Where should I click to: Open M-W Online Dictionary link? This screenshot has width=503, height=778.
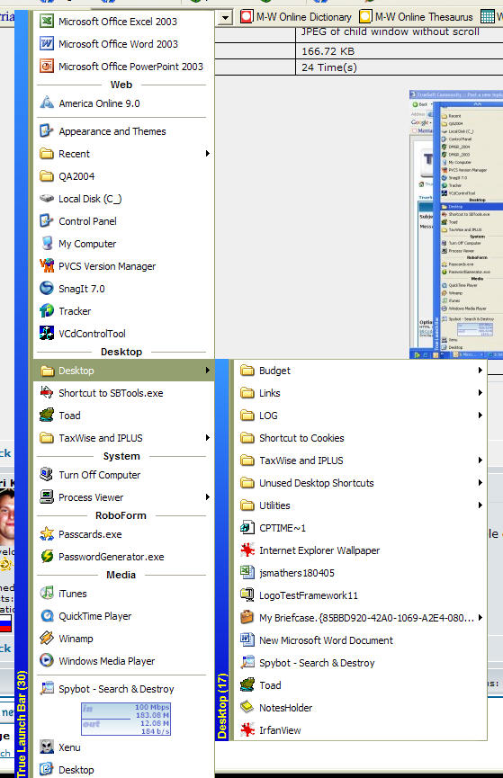tap(296, 17)
